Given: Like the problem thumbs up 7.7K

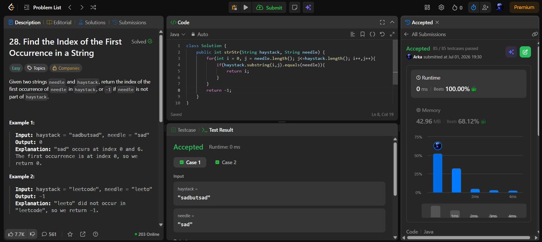Looking at the screenshot, I should [x=16, y=234].
